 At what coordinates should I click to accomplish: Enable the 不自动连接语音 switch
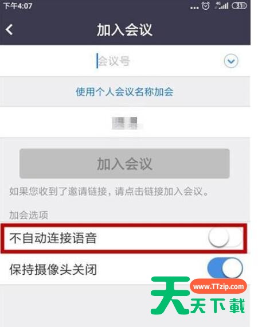coord(225,238)
